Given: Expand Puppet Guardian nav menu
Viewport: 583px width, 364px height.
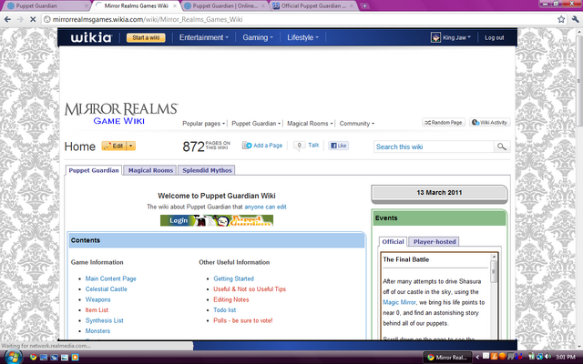Looking at the screenshot, I should click(x=256, y=124).
